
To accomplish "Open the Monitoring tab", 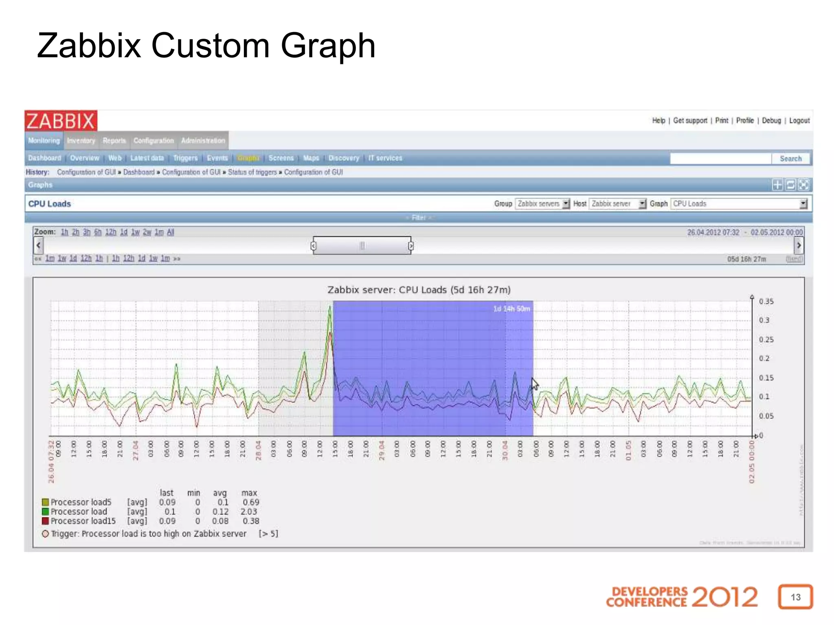I will 44,141.
